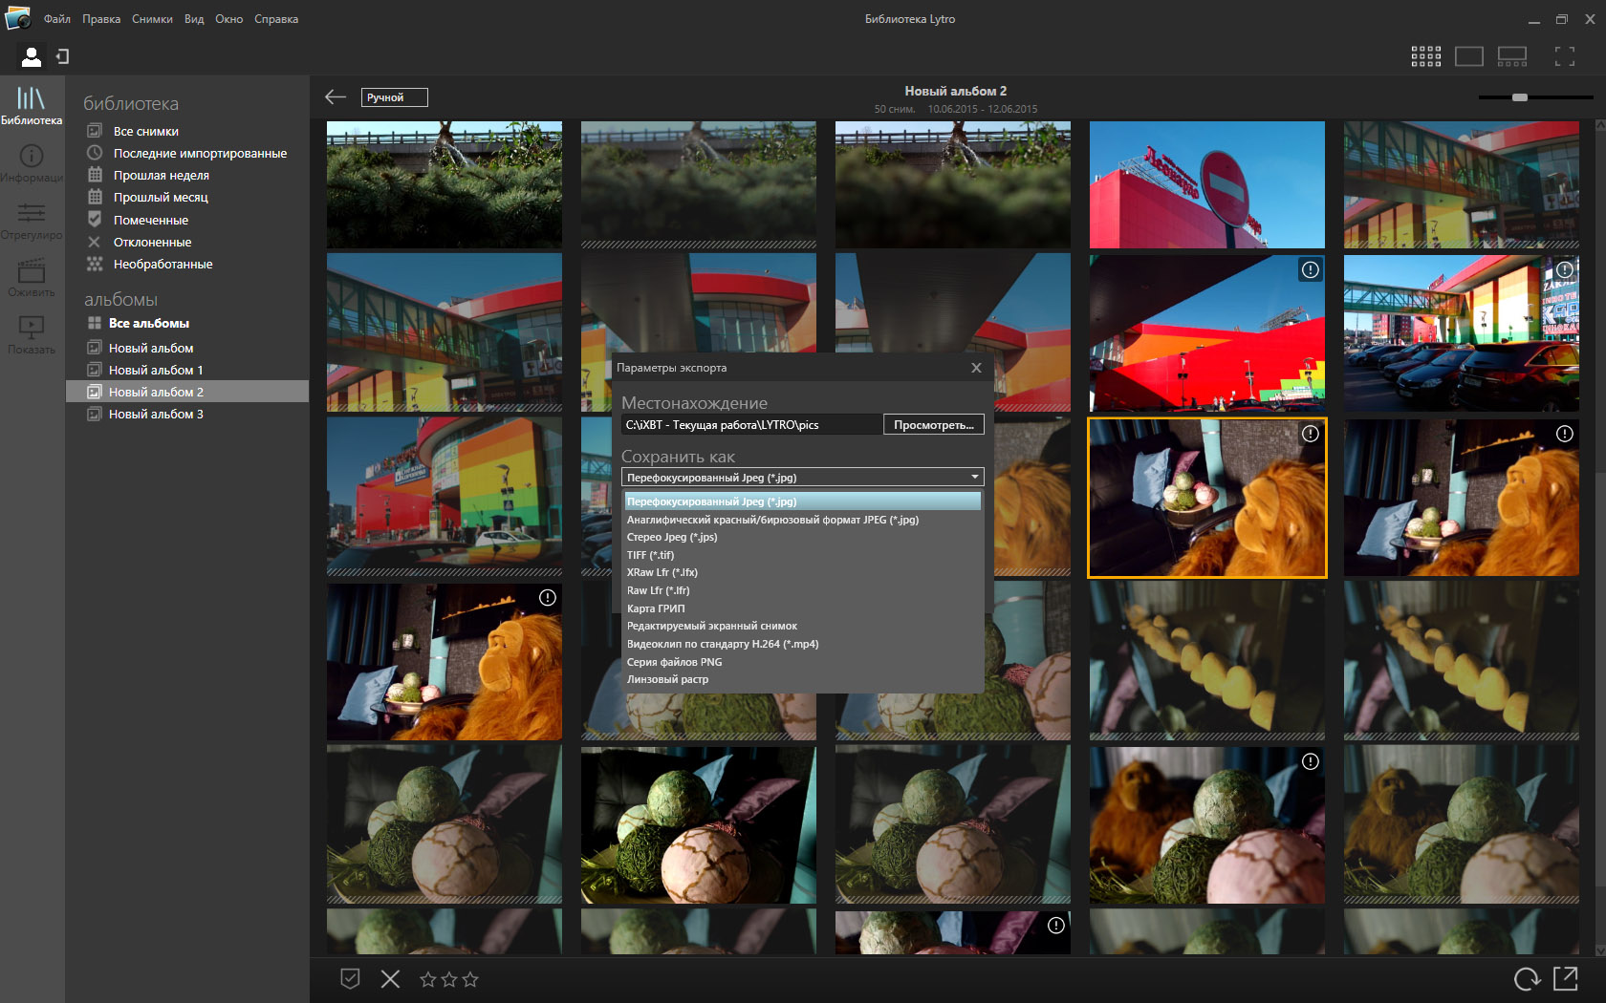Open the Снимки menu
This screenshot has width=1606, height=1003.
click(x=152, y=19)
